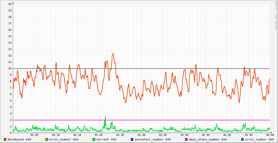Screen dimensions: 278x143
Task: Click the 01:05 time axis label
Action: [34, 135]
